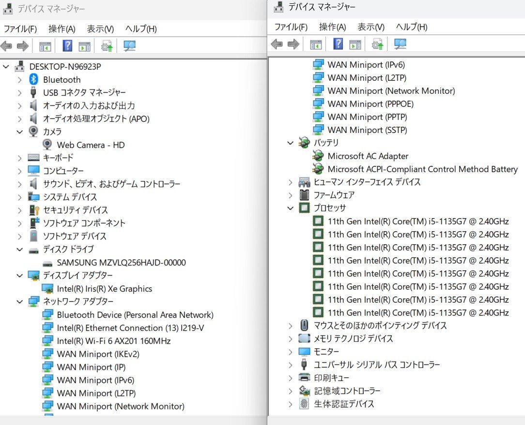
Task: Click the Web Camera - HD device icon
Action: click(x=47, y=145)
